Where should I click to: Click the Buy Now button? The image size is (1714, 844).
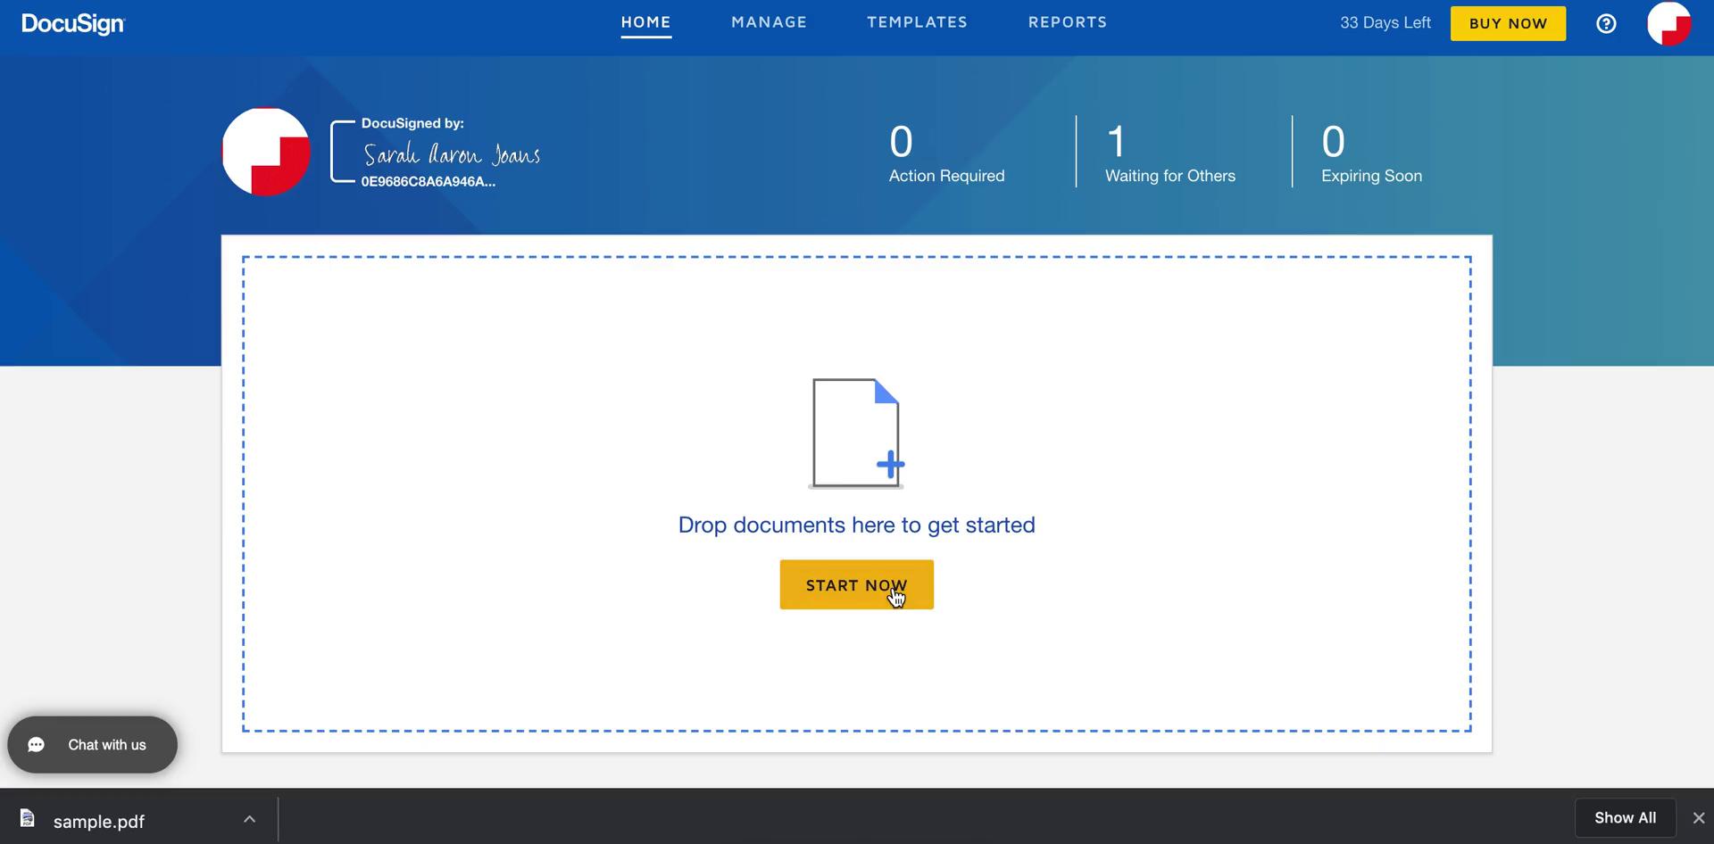[x=1508, y=24]
